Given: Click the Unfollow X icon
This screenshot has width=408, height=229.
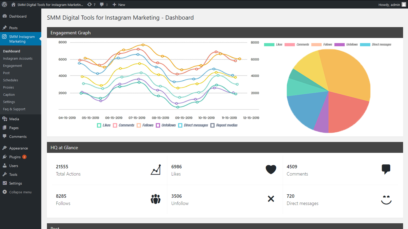Looking at the screenshot, I should point(271,199).
